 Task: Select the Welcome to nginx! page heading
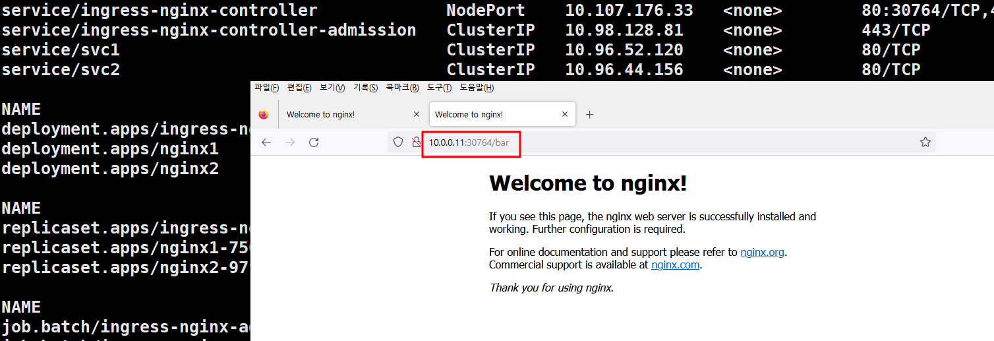point(588,183)
